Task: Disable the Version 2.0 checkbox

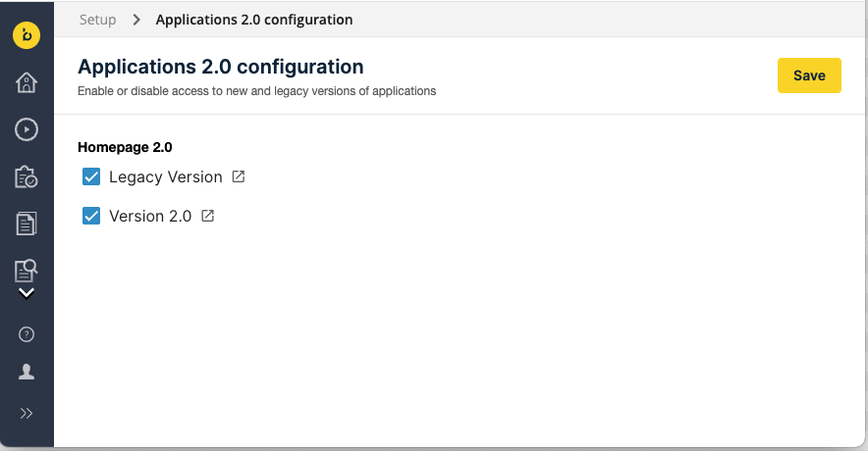Action: pyautogui.click(x=91, y=216)
